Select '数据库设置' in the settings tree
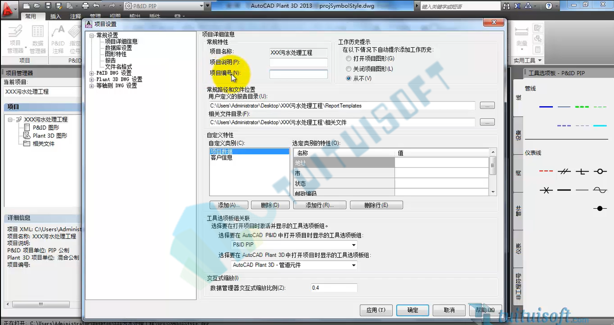The width and height of the screenshot is (614, 325). [118, 48]
